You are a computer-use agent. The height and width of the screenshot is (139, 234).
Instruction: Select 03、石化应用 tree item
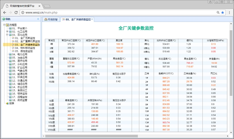[x=20, y=35]
